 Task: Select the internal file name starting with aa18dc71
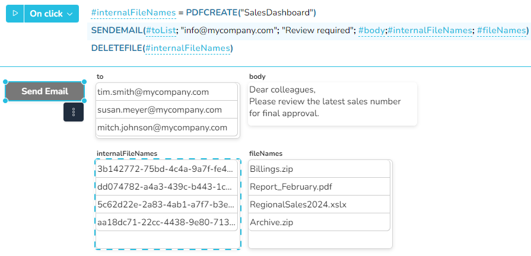click(x=166, y=222)
